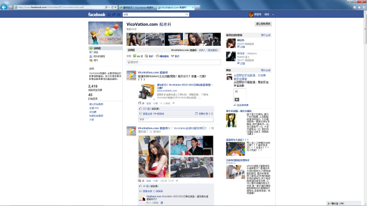Screen dimensions: 367x206
Task: Like the sponsored page via thumbs-up link
Action: (241, 105)
